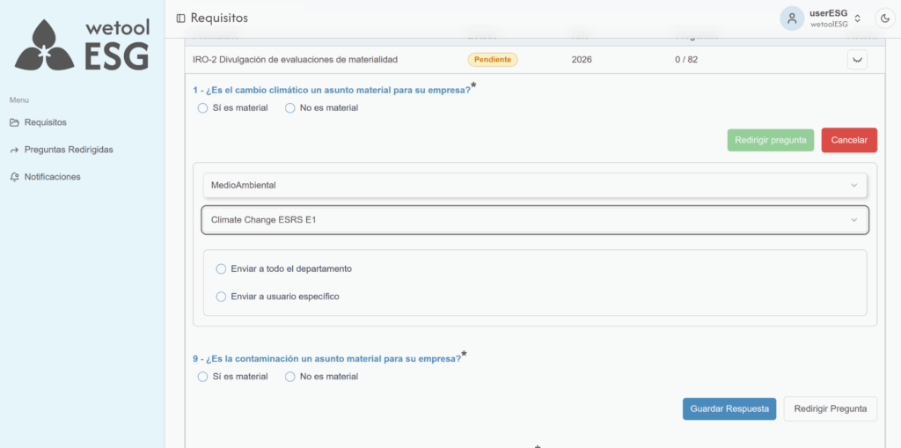Switch to dark mode with moon icon
The width and height of the screenshot is (901, 448).
click(884, 18)
